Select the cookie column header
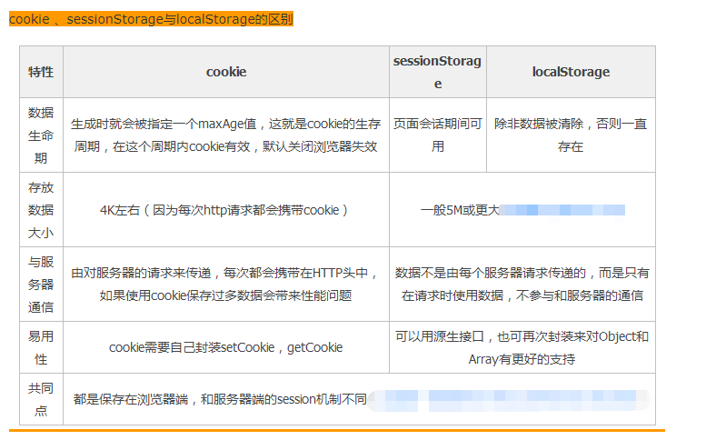Screen dimensions: 726x440 [226, 72]
